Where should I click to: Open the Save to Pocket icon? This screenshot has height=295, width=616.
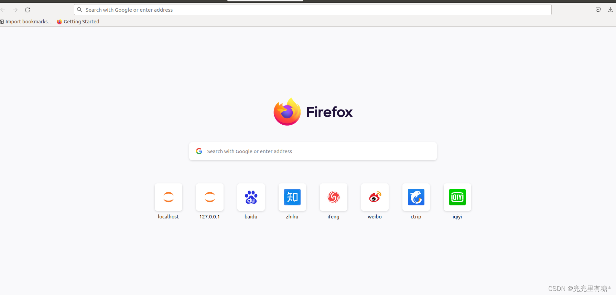point(598,10)
